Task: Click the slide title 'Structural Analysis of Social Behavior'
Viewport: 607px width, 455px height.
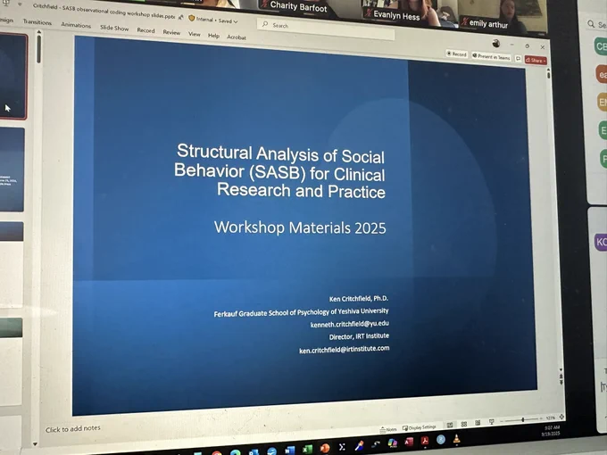Action: [x=280, y=171]
